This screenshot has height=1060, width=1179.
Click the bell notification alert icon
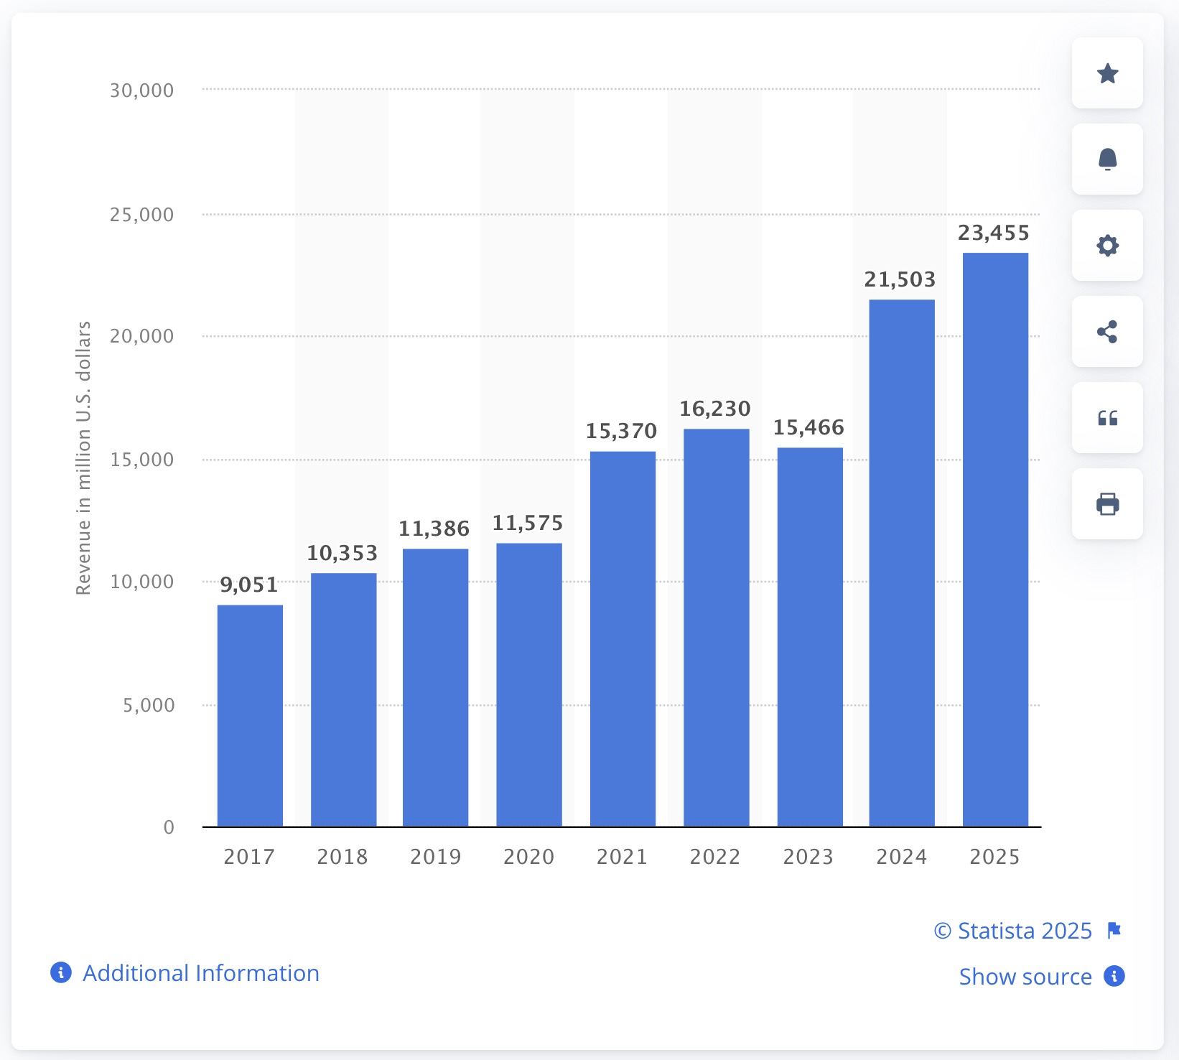tap(1107, 159)
